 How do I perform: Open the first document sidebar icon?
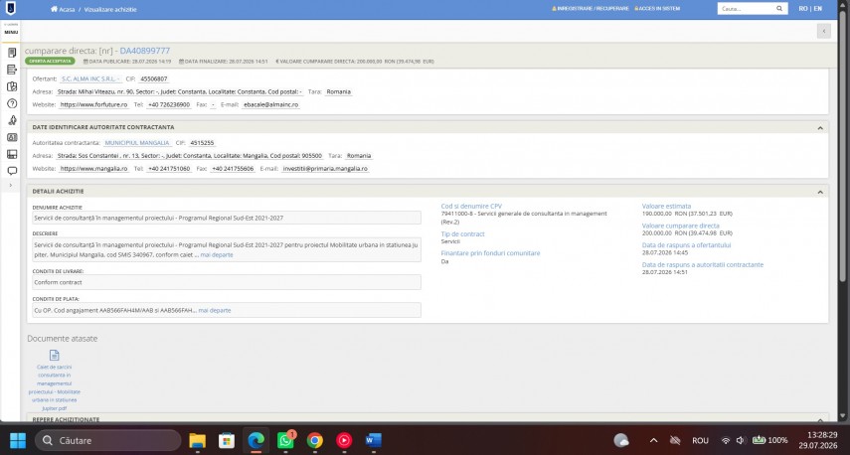tap(11, 53)
